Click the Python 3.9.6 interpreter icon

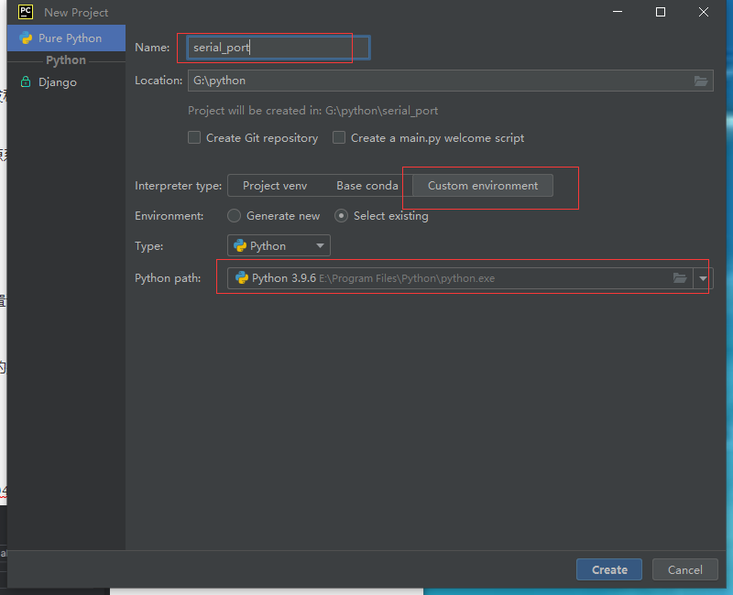pyautogui.click(x=242, y=278)
